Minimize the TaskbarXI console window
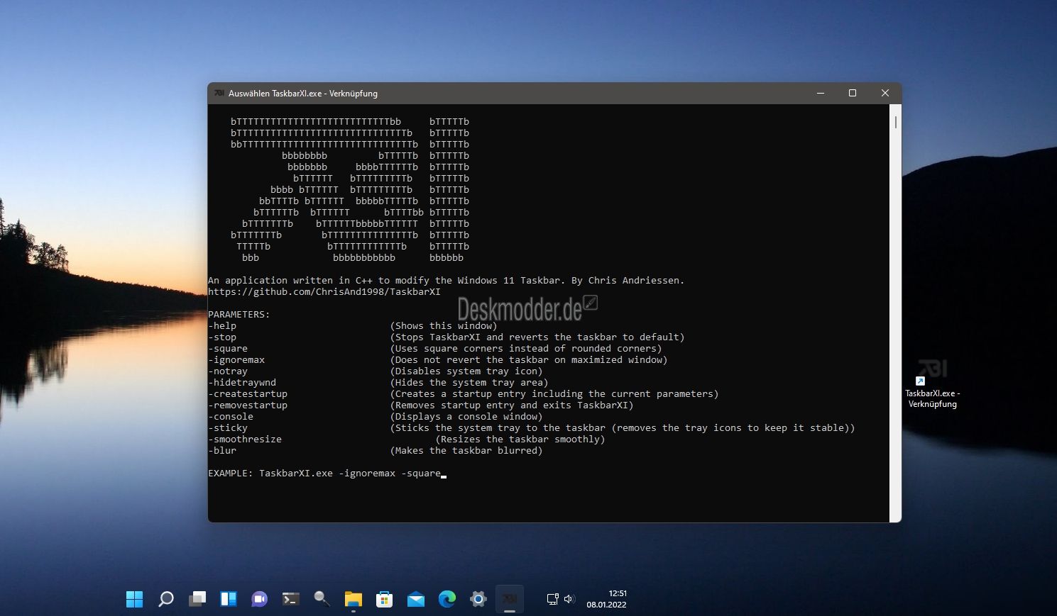Screen dimensions: 1057x616 [821, 93]
